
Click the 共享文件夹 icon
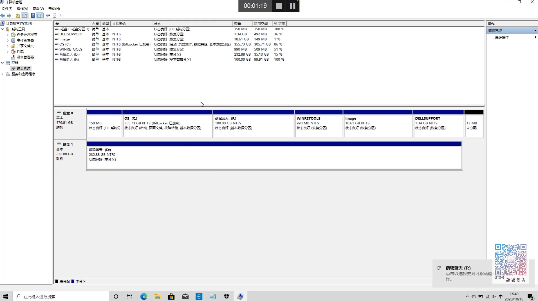pyautogui.click(x=13, y=46)
